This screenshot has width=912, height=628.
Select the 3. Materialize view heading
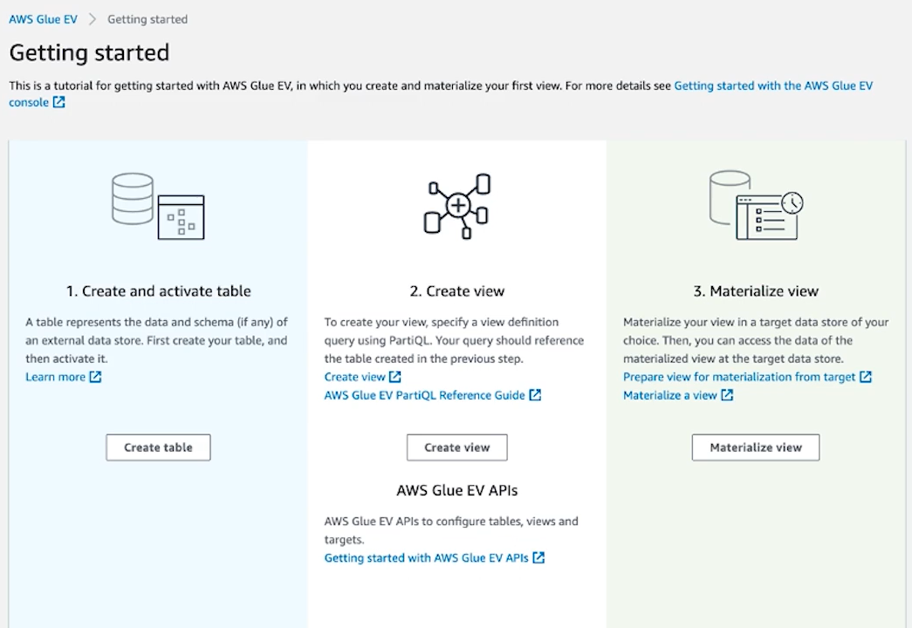(x=756, y=290)
